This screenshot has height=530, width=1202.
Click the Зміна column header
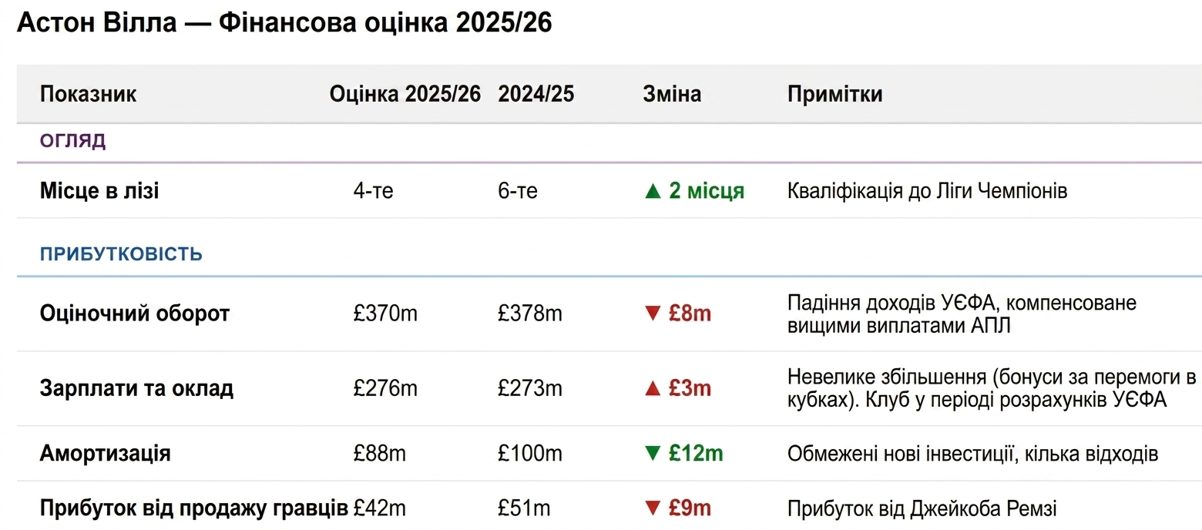(672, 94)
